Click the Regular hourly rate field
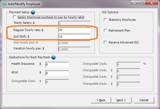This screenshot has height=109, width=160. [x=74, y=30]
